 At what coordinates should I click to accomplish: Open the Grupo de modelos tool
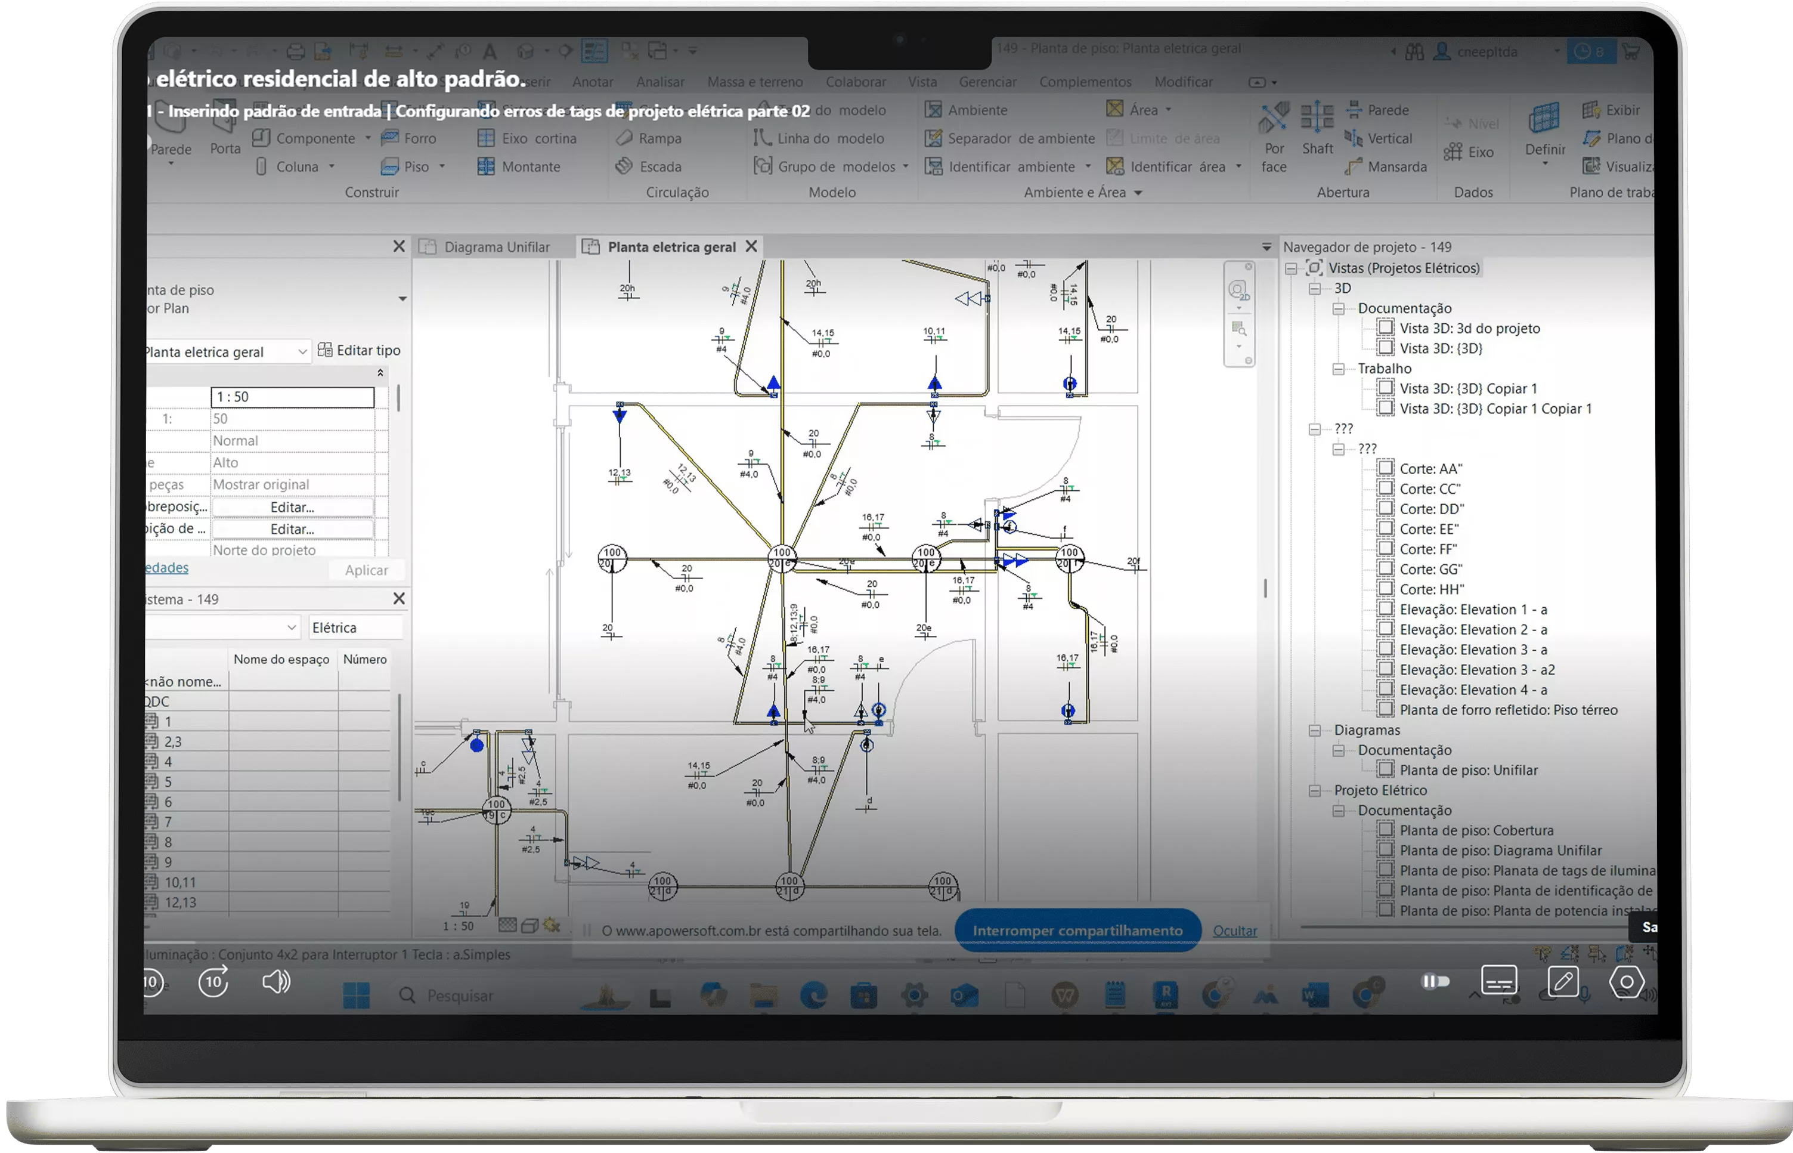(x=825, y=167)
